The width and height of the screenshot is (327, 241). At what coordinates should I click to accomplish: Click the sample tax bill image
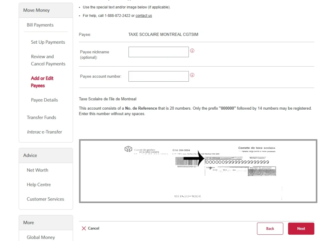198,171
